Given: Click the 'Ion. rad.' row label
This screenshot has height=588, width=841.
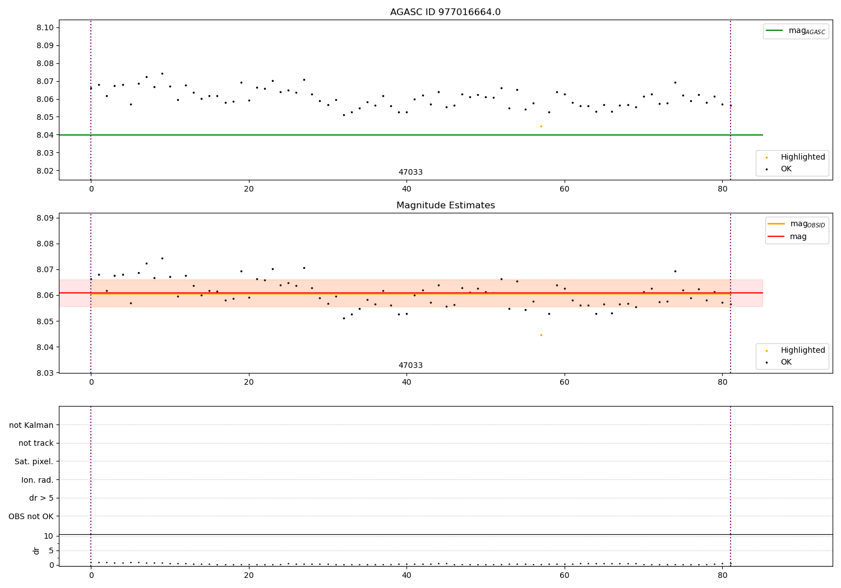Looking at the screenshot, I should click(x=38, y=480).
